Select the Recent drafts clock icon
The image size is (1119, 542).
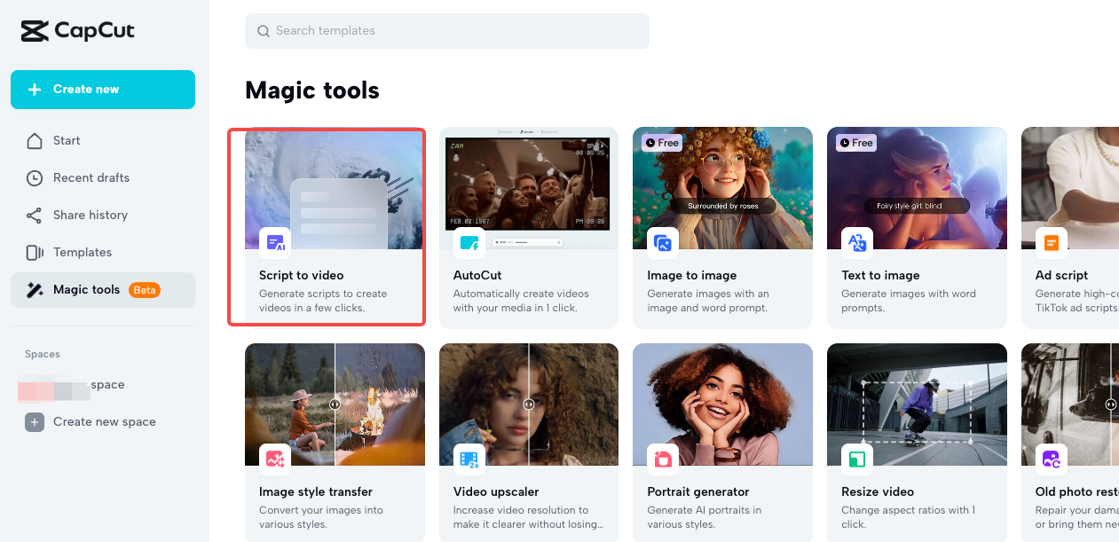[x=34, y=177]
